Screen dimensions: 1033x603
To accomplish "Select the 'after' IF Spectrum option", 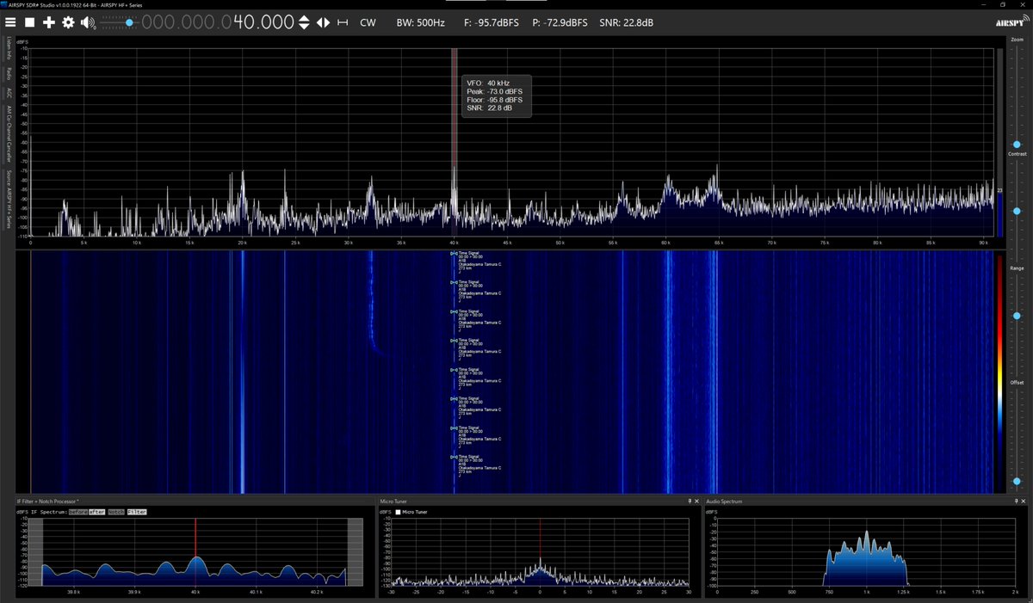I will click(x=96, y=512).
